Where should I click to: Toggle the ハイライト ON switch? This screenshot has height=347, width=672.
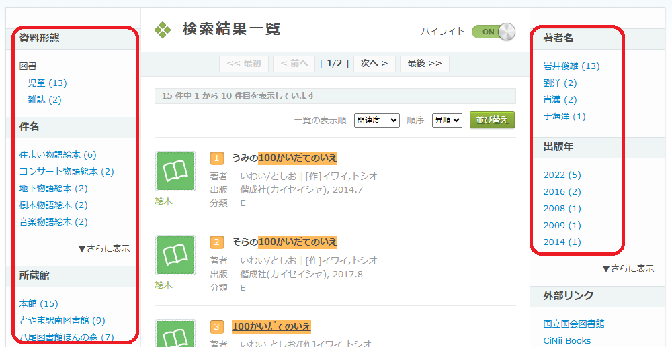493,32
